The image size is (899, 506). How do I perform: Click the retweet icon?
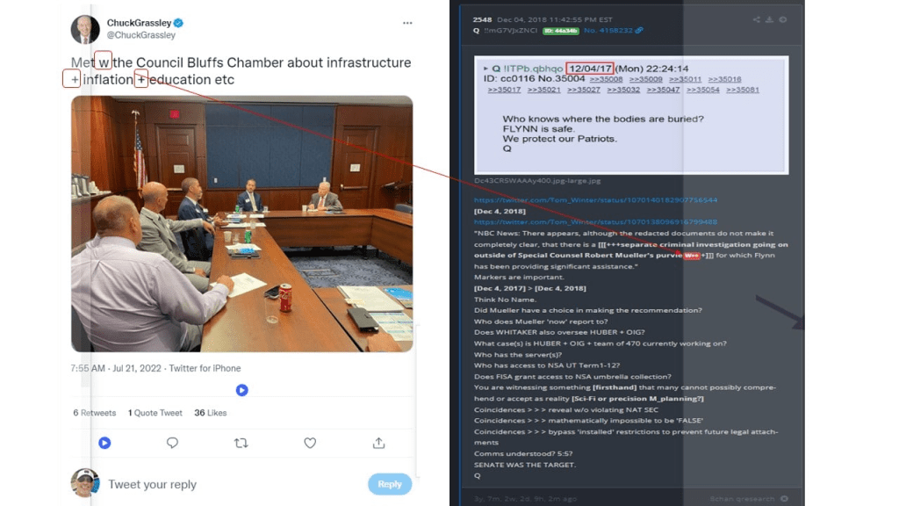(x=241, y=443)
